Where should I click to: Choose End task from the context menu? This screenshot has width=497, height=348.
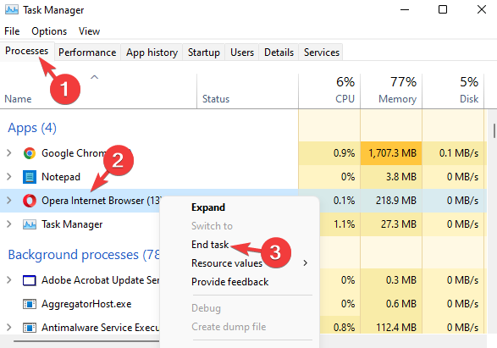[x=210, y=245]
